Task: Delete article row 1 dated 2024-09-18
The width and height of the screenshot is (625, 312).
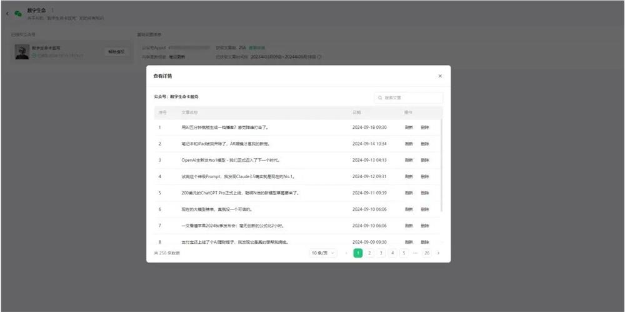Action: [x=425, y=128]
